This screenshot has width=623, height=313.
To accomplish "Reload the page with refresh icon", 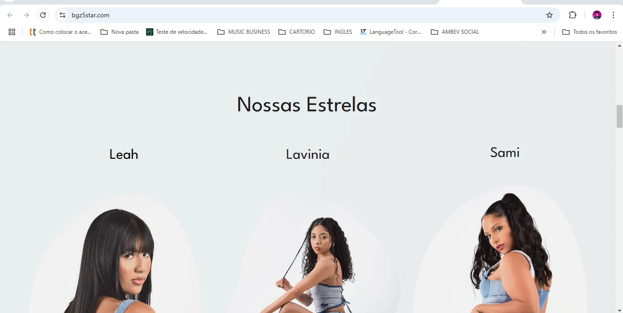I will click(x=43, y=15).
